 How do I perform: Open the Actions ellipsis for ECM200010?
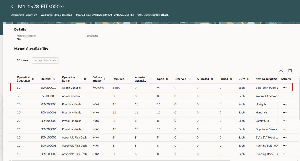click(x=284, y=87)
